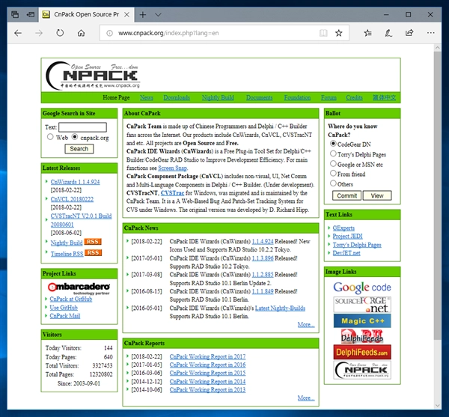This screenshot has height=417, width=449.
Task: Open CnPack Working Report in 2017
Action: (x=207, y=356)
